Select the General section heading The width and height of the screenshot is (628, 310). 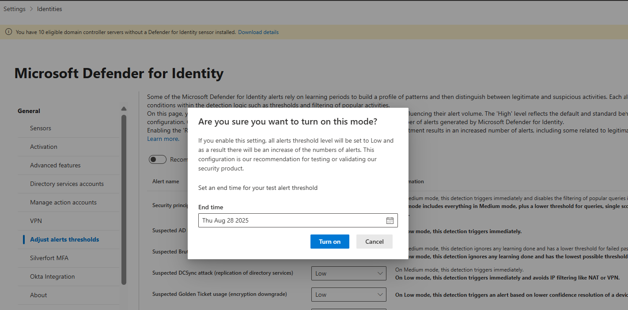coord(29,111)
